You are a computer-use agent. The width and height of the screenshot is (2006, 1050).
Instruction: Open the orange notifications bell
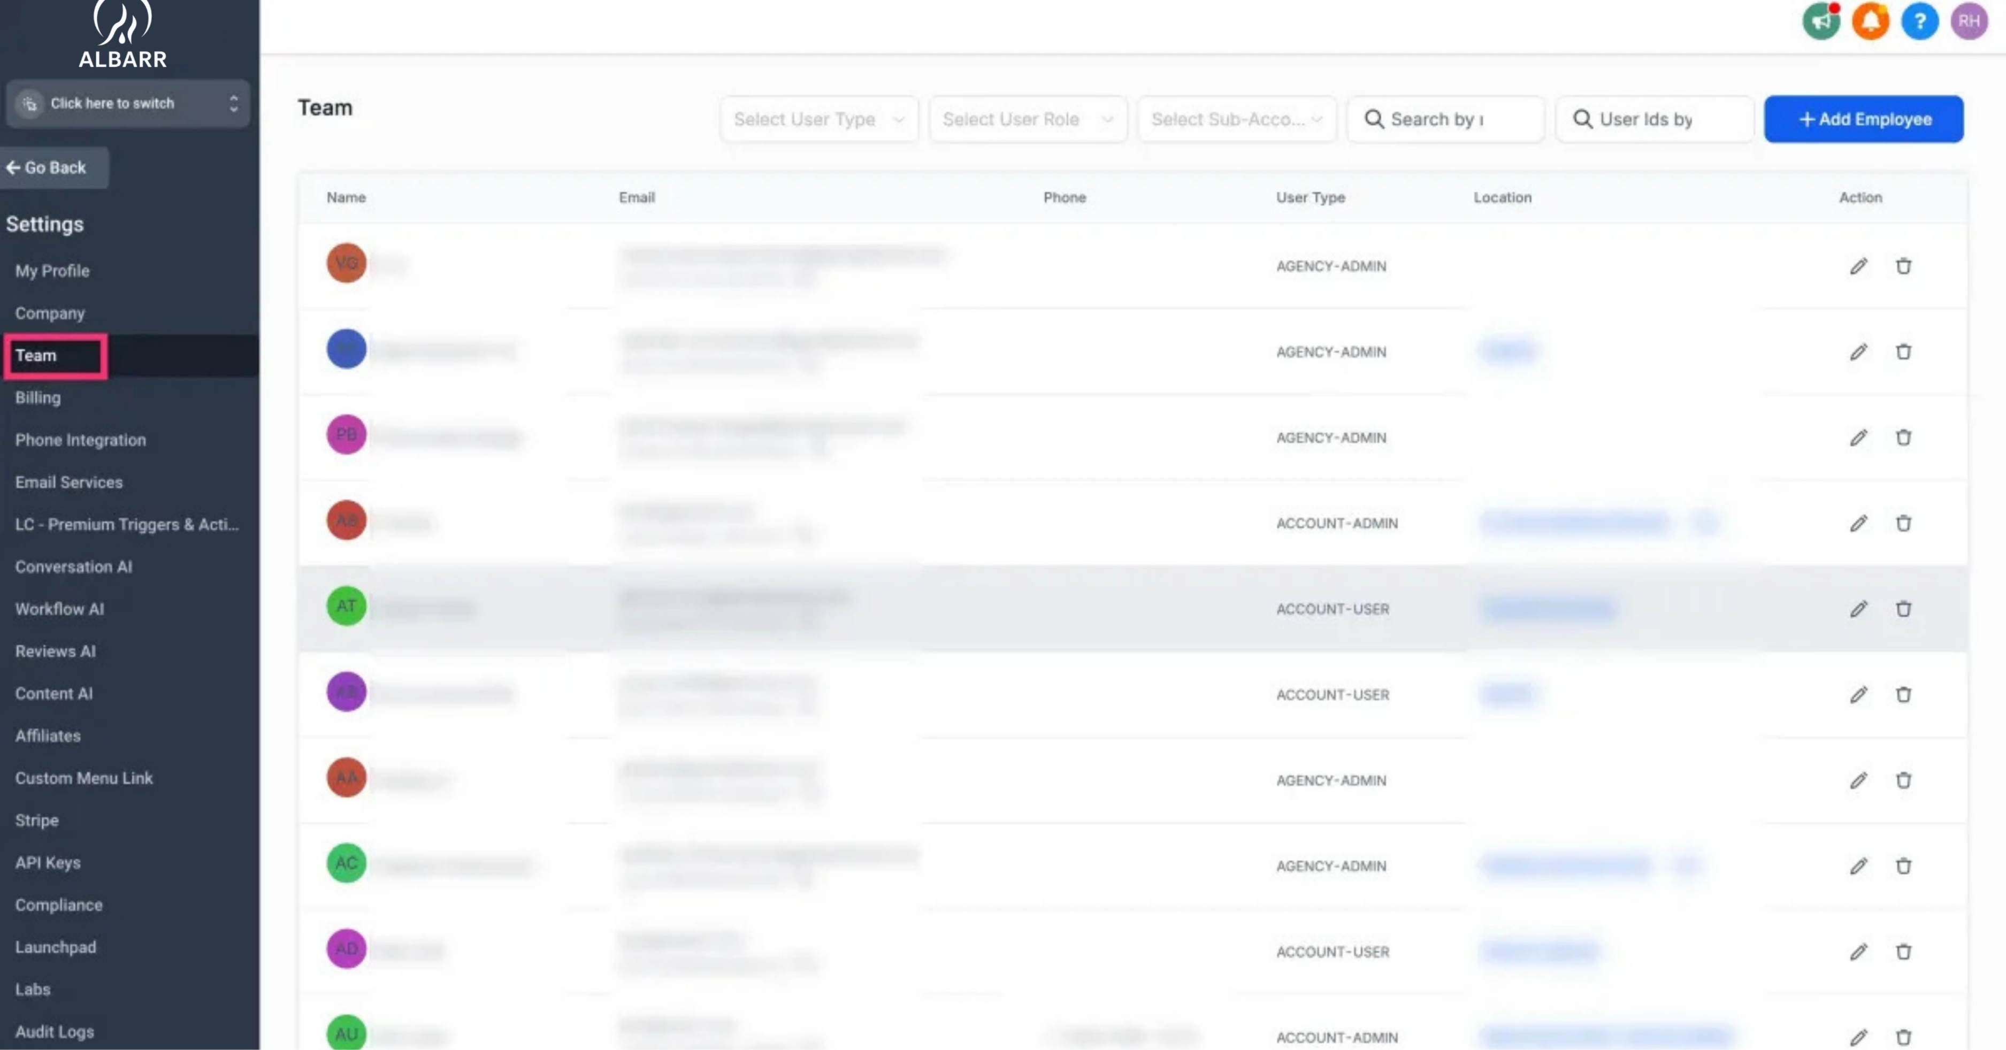point(1870,21)
